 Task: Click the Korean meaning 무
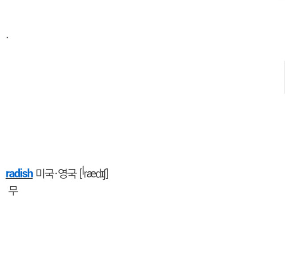[x=13, y=191]
